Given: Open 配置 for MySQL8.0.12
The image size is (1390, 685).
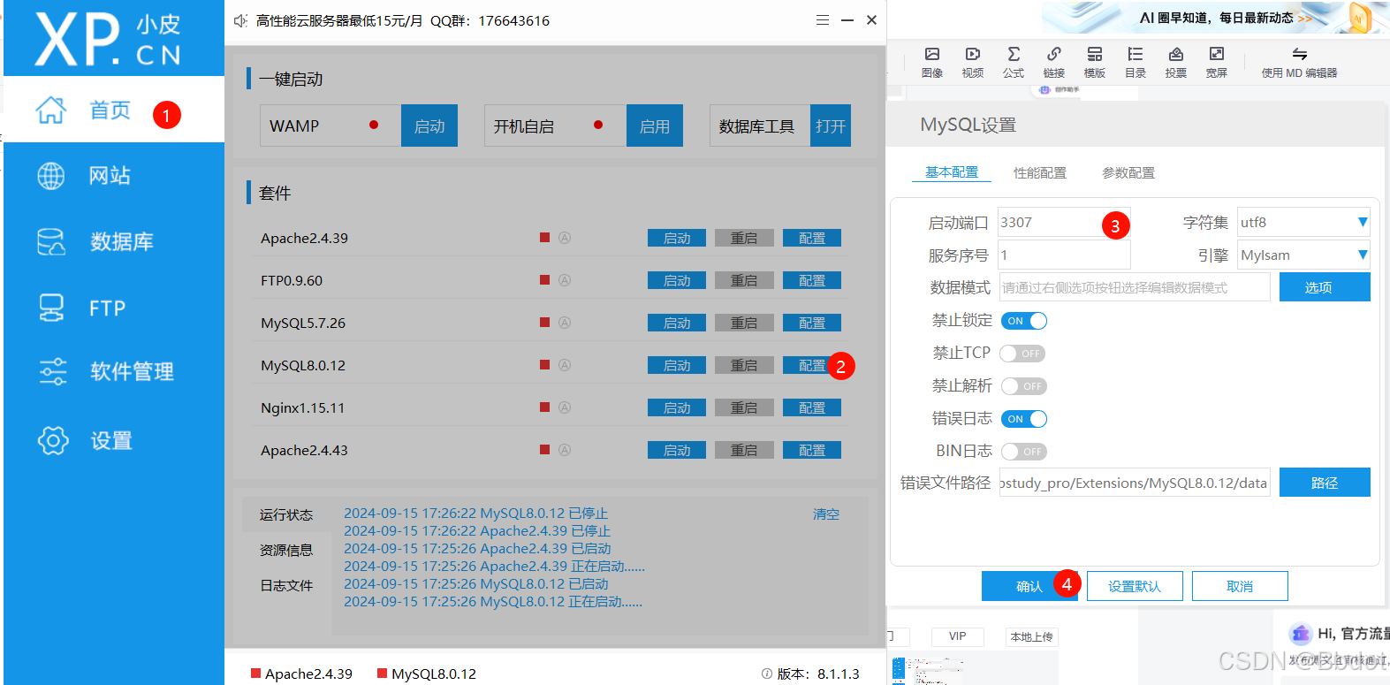Looking at the screenshot, I should click(812, 365).
